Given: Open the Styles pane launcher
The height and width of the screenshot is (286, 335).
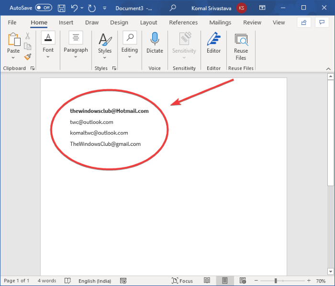Looking at the screenshot, I should (114, 68).
